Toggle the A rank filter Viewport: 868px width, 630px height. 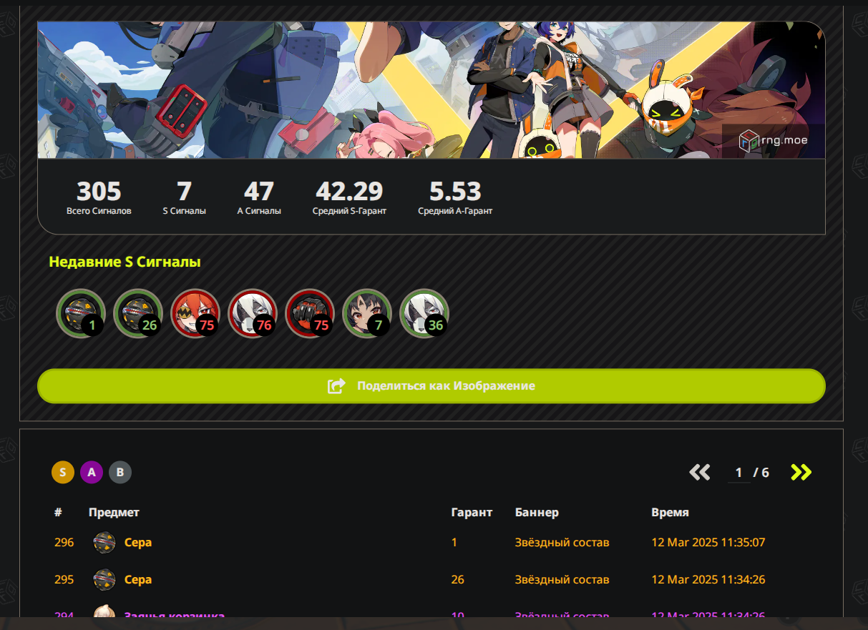[x=92, y=472]
